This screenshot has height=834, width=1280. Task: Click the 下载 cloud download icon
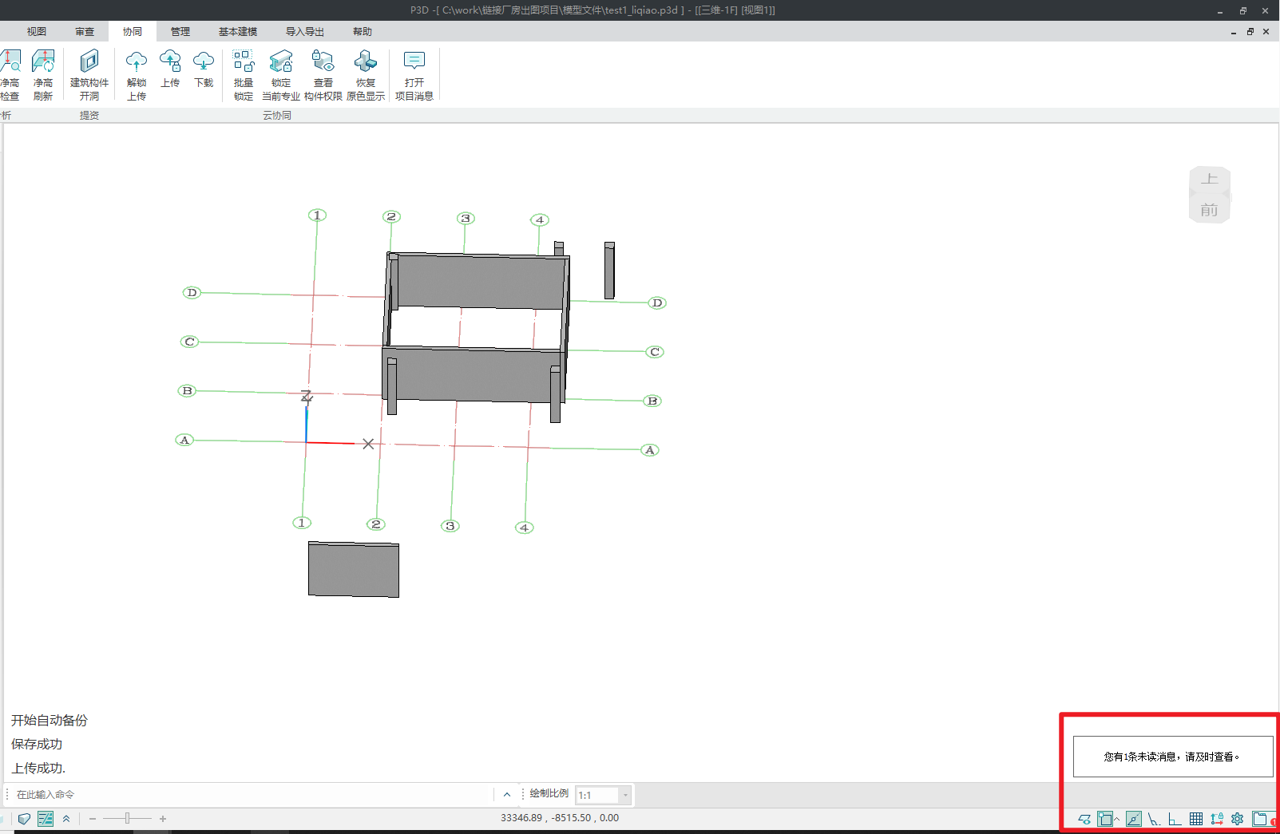(x=204, y=69)
